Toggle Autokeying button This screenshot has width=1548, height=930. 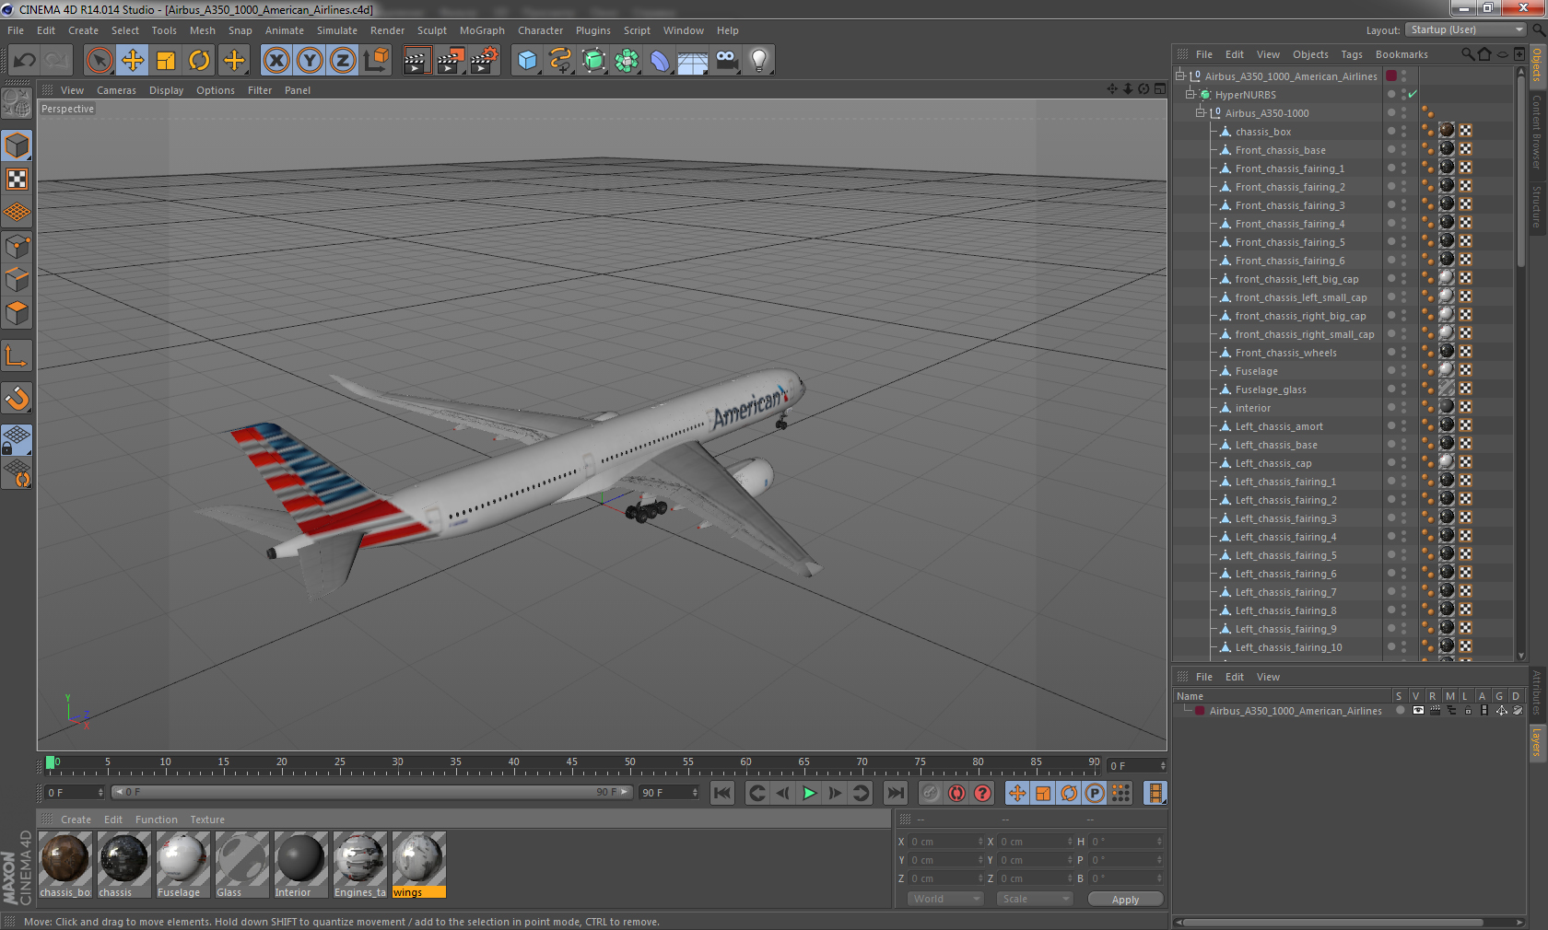click(x=956, y=793)
